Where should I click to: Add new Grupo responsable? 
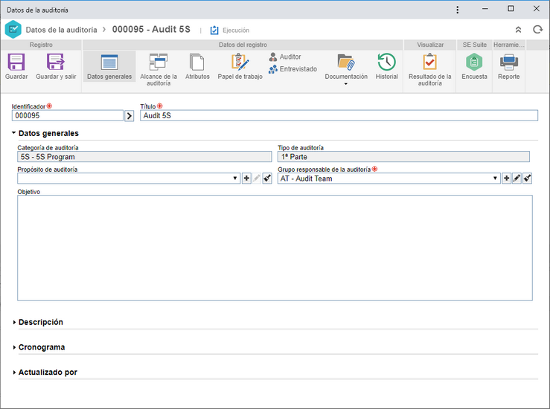(x=506, y=178)
